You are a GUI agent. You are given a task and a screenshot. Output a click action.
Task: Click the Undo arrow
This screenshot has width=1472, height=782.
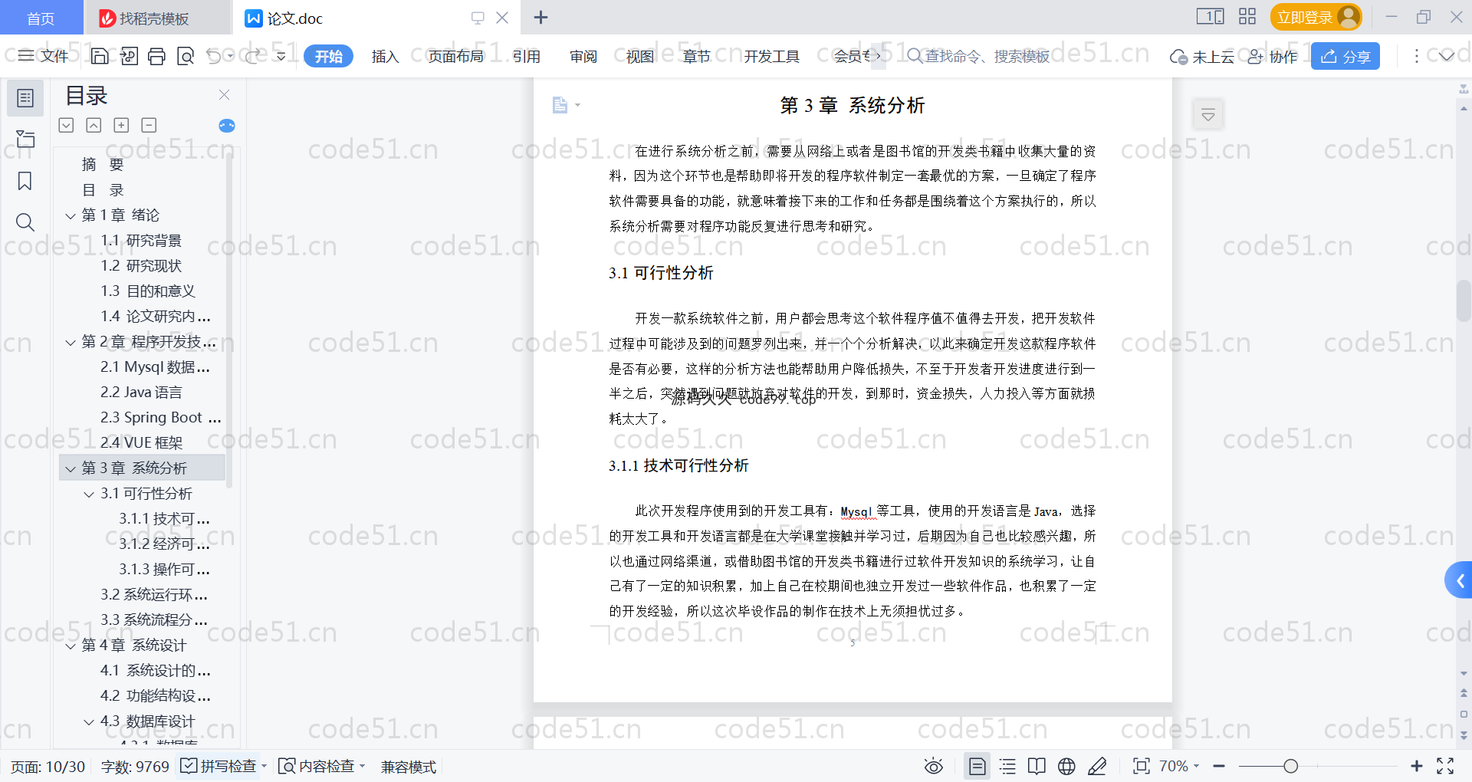tap(214, 56)
